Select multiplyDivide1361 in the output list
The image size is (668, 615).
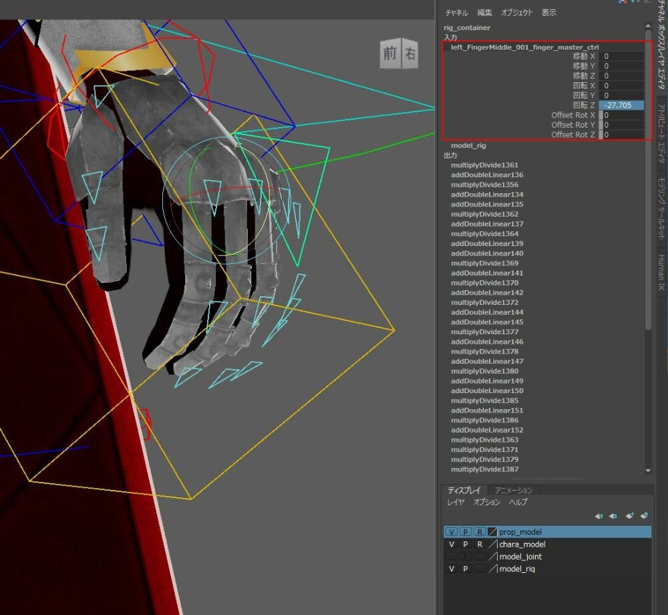(x=484, y=165)
